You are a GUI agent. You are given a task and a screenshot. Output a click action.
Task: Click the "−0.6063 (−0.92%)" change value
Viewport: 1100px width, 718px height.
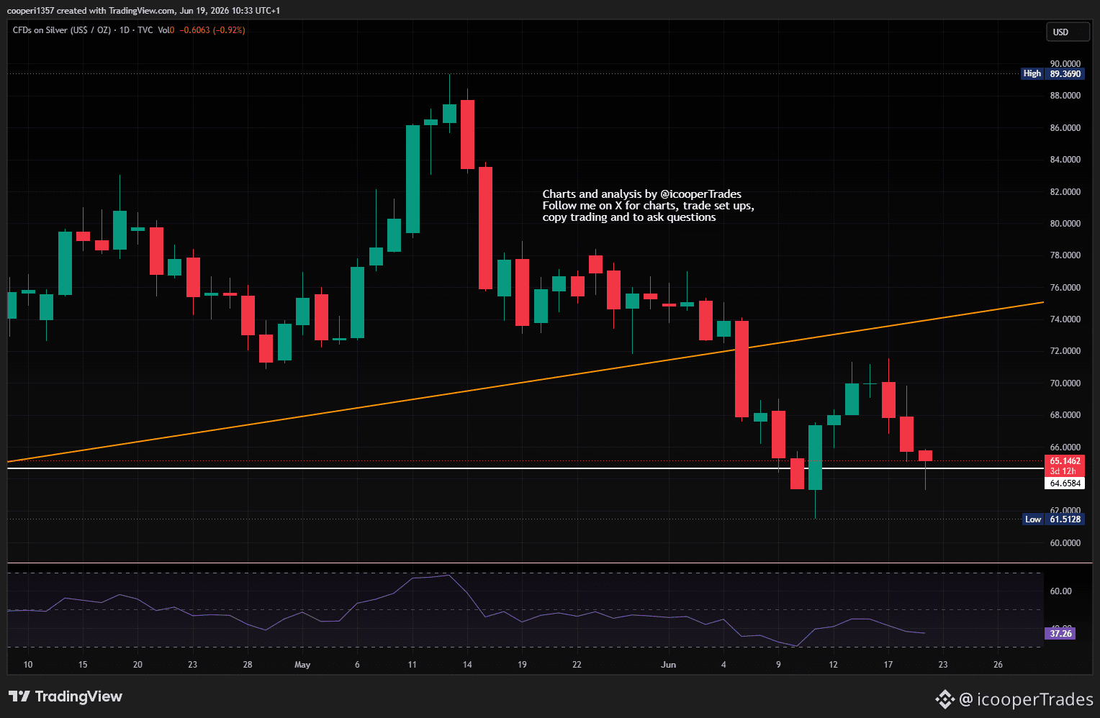212,30
